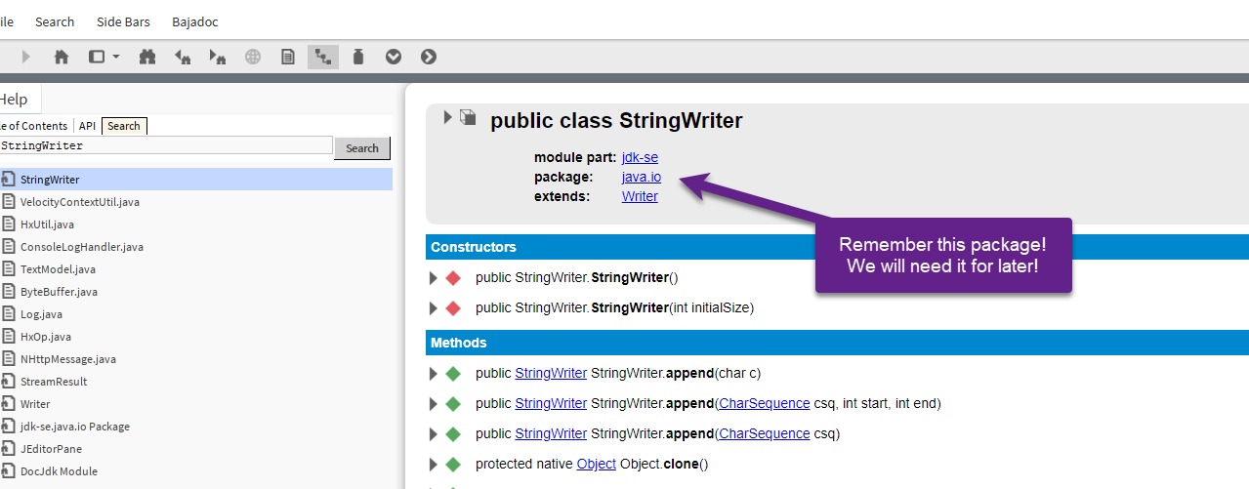Click the circled down-chevron toolbar icon
Image resolution: width=1249 pixels, height=489 pixels.
394,57
